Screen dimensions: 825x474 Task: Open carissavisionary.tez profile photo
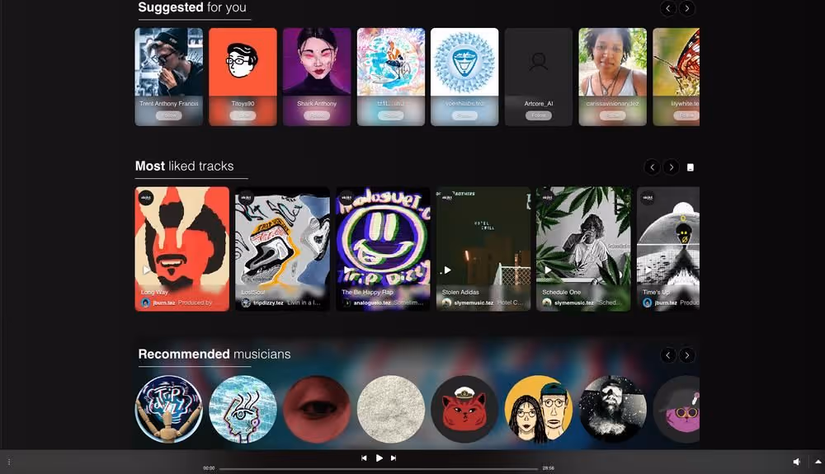pyautogui.click(x=612, y=62)
